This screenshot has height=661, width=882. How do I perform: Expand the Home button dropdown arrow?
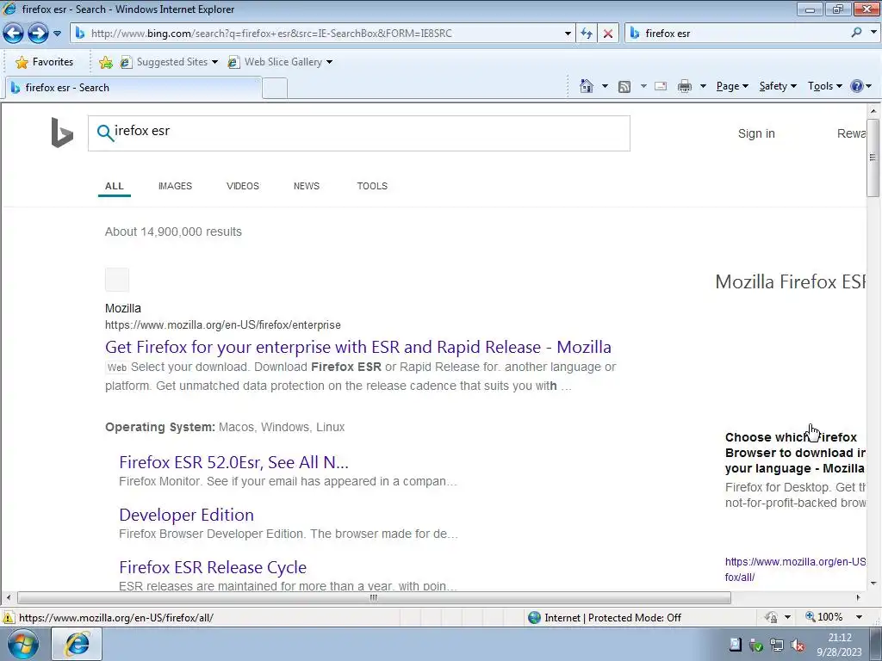point(605,87)
